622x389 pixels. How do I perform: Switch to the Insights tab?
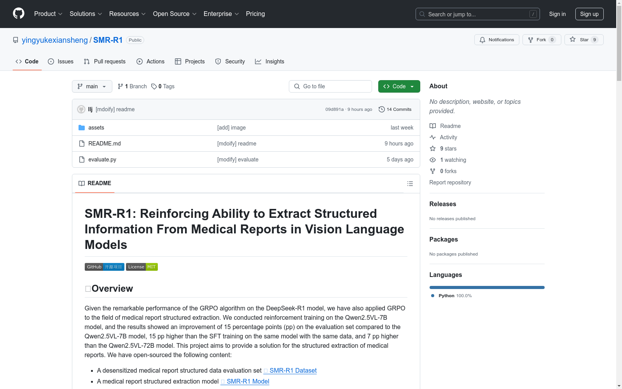[x=270, y=61]
